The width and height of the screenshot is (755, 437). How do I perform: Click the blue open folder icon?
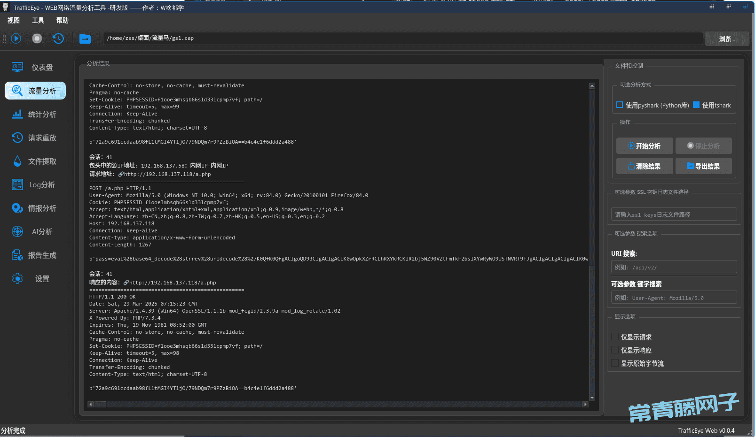(x=85, y=38)
